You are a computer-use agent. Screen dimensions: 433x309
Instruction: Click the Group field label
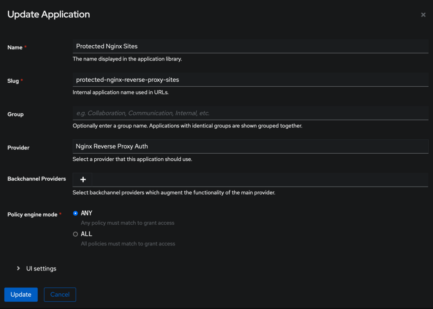click(16, 114)
